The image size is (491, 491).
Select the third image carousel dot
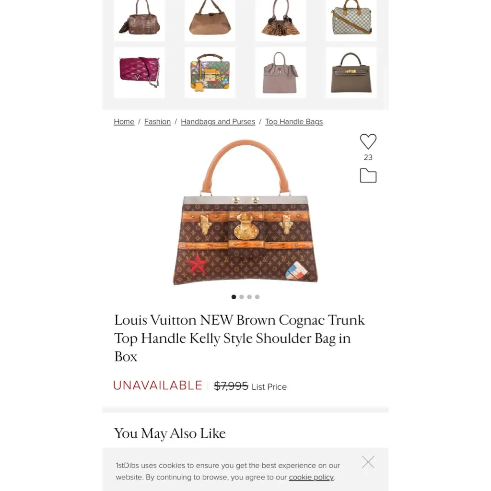coord(249,297)
